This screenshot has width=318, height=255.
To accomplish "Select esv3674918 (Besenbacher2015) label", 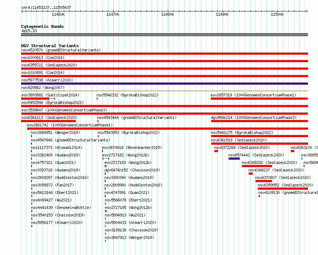I will (132, 147).
